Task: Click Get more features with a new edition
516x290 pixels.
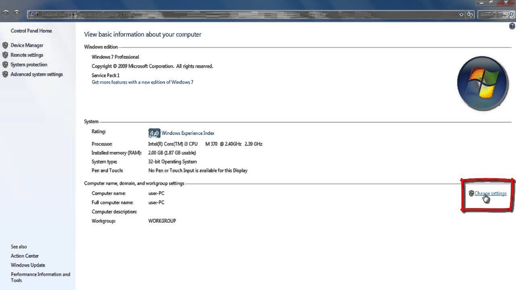Action: pyautogui.click(x=143, y=82)
